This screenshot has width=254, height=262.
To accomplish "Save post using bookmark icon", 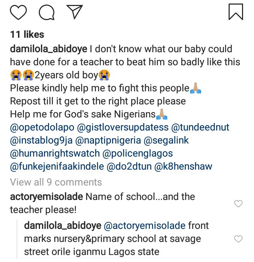I will coord(236,12).
